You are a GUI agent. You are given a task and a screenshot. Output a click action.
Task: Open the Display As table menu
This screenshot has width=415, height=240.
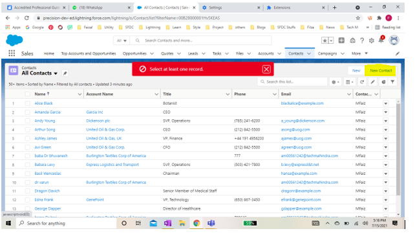(x=349, y=82)
